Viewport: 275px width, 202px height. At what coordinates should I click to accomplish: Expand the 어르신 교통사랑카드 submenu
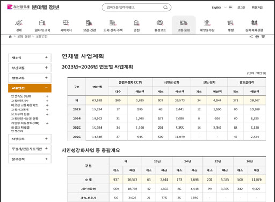(47, 105)
